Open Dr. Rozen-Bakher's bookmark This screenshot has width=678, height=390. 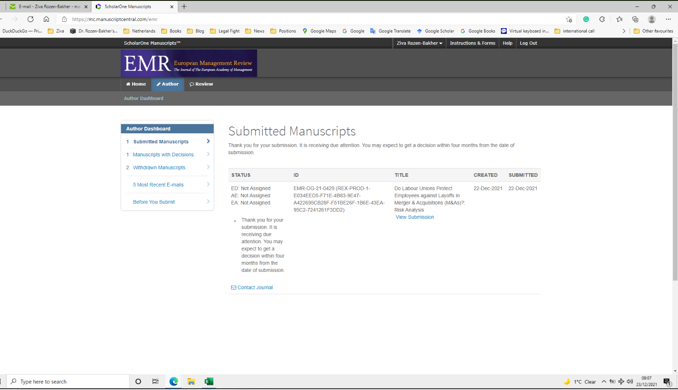click(x=93, y=31)
